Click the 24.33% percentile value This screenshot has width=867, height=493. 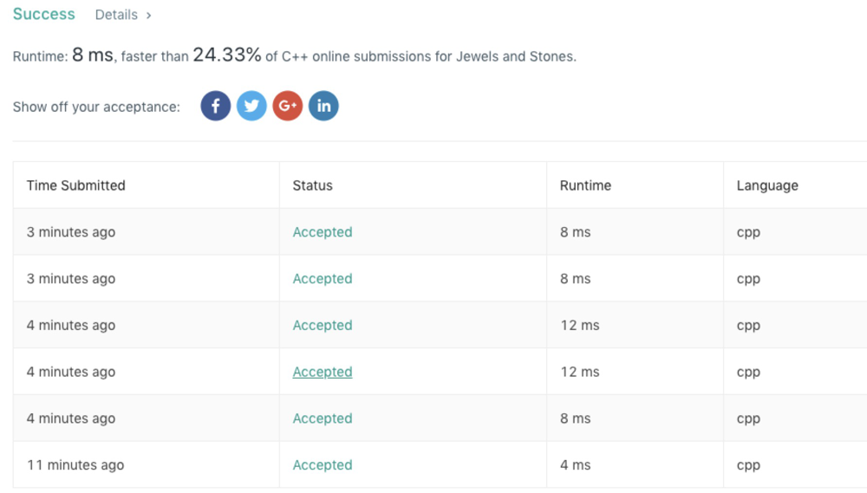(x=226, y=55)
